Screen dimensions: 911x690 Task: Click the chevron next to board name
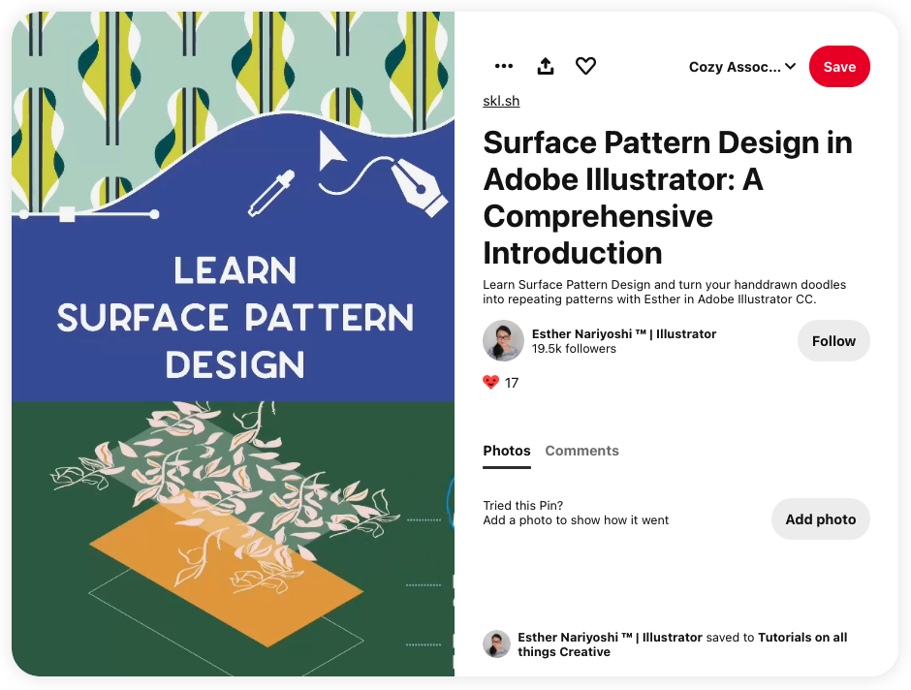point(790,67)
